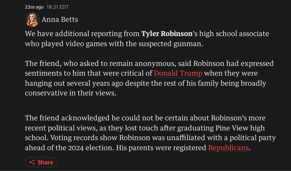Open the Republicans topic link
Screen dimensions: 291x171
(228, 148)
